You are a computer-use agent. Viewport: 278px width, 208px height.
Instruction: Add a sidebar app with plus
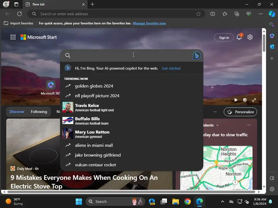tap(272, 58)
